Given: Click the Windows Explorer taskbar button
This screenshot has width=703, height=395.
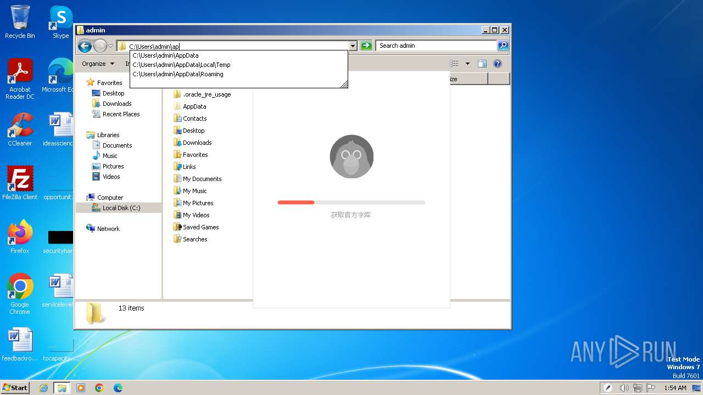Looking at the screenshot, I should coord(62,388).
